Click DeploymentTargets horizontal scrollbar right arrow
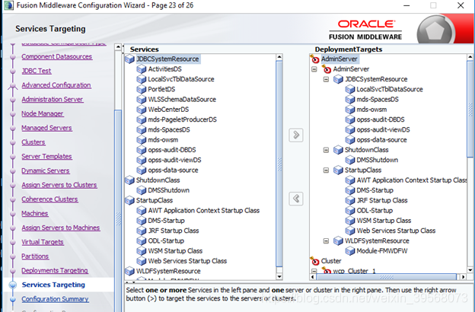This screenshot has width=475, height=312. point(463,276)
